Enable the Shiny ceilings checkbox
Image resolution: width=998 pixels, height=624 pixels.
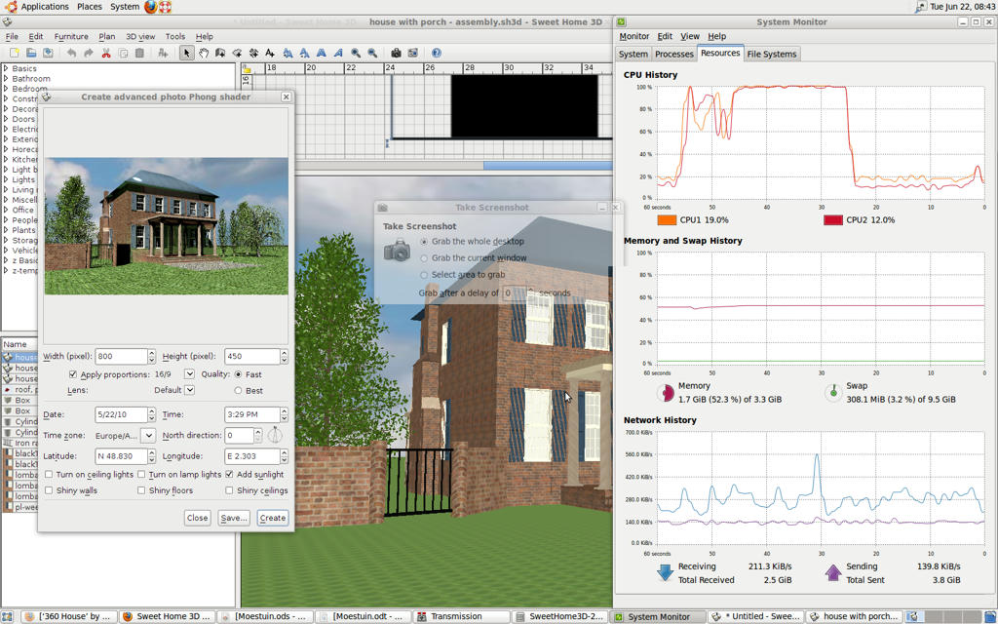pyautogui.click(x=229, y=490)
